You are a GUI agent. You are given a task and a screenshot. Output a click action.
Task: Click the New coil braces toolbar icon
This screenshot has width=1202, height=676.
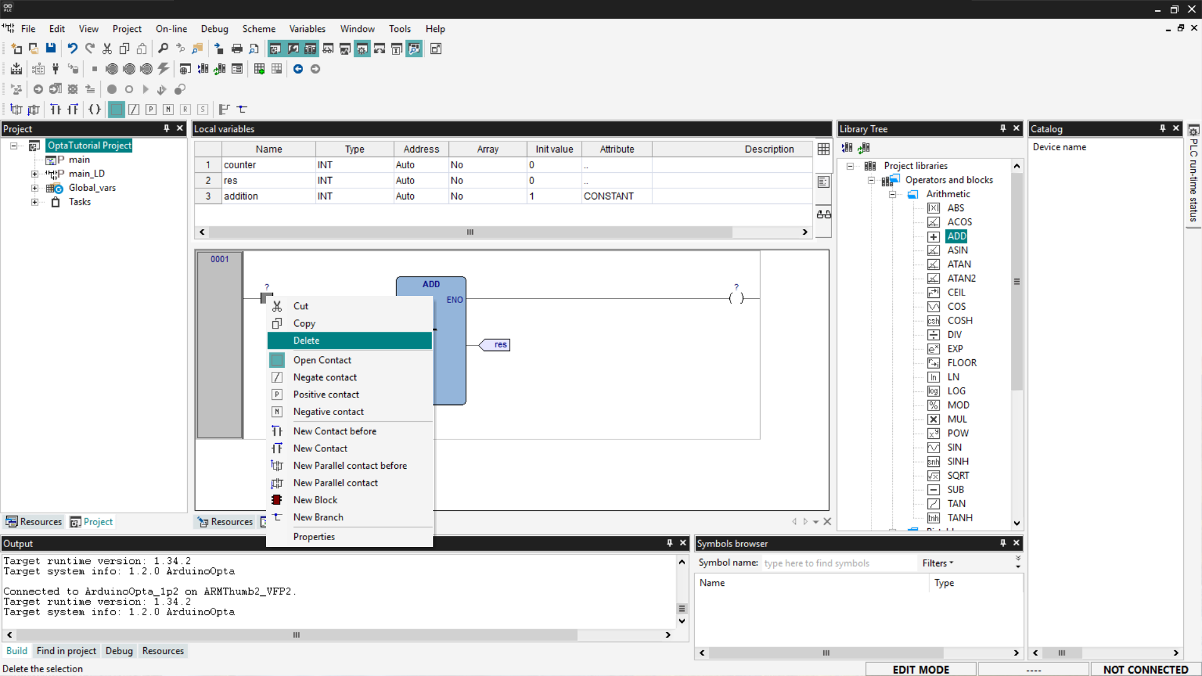pos(95,109)
